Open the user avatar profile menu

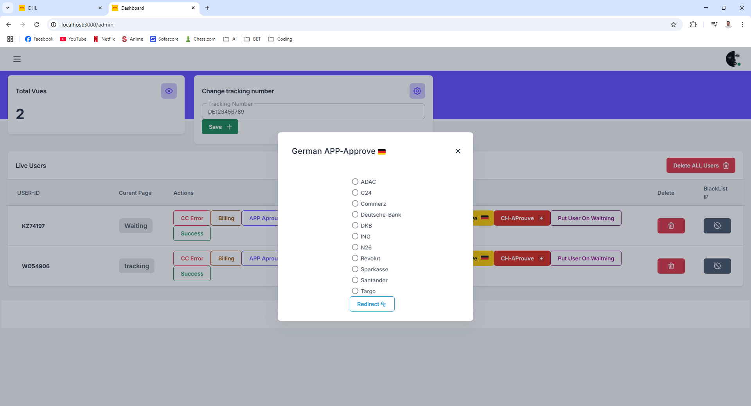click(733, 59)
